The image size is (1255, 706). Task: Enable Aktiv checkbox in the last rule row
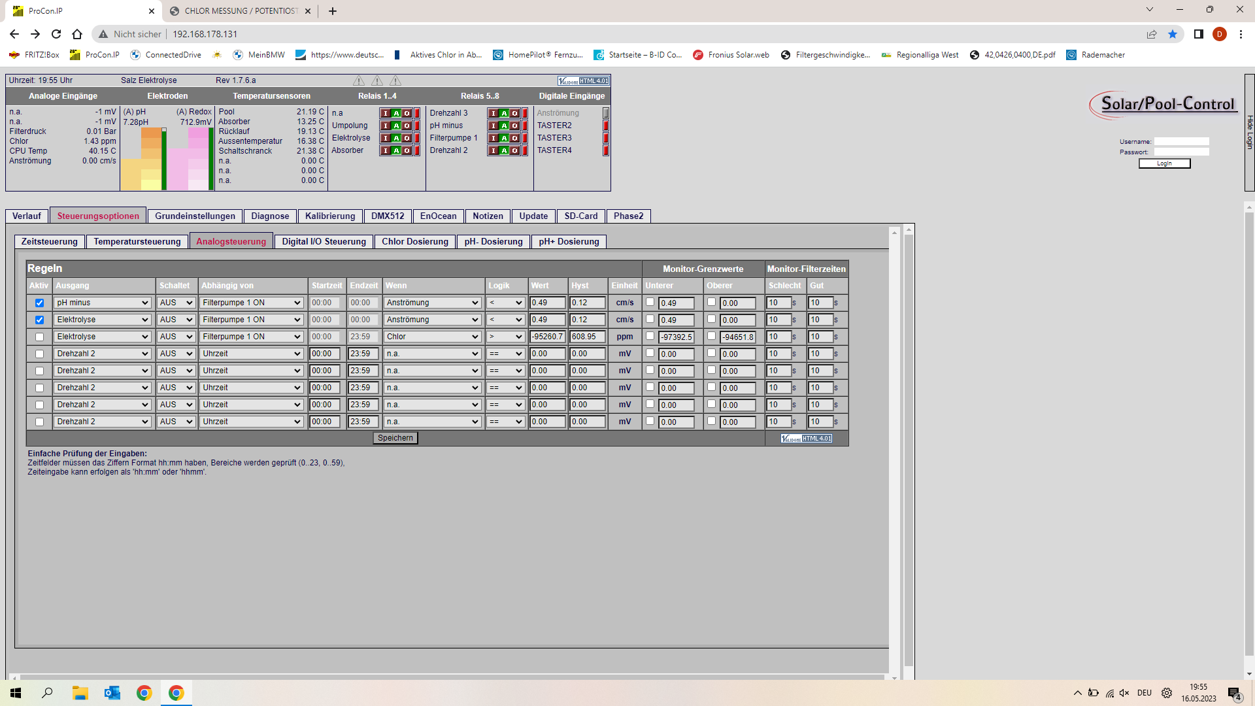click(x=39, y=422)
